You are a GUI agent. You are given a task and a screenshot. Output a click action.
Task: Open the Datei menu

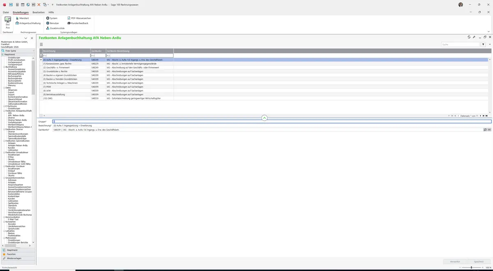[x=6, y=12]
